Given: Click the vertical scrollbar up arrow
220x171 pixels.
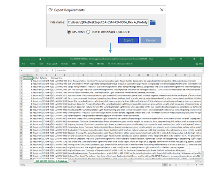Looking at the screenshot, I should tap(203, 75).
